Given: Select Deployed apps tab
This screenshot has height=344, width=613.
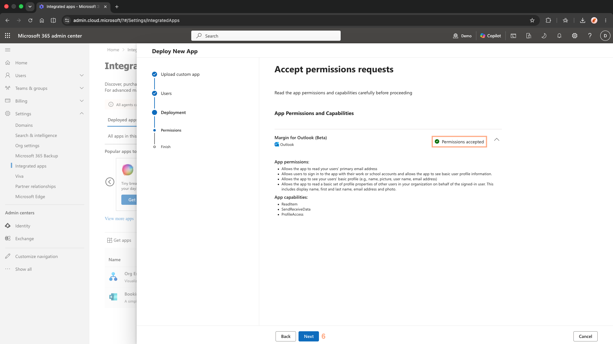Looking at the screenshot, I should click(122, 120).
